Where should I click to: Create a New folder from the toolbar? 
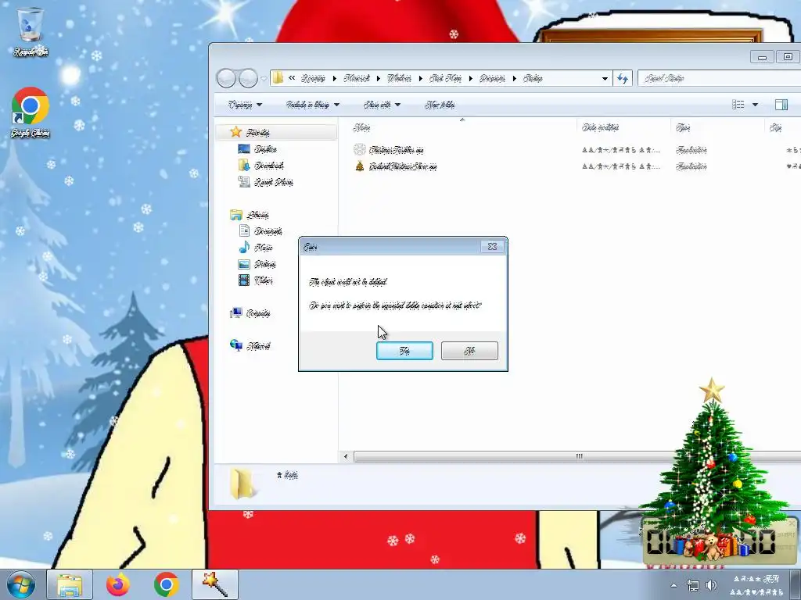tap(440, 105)
